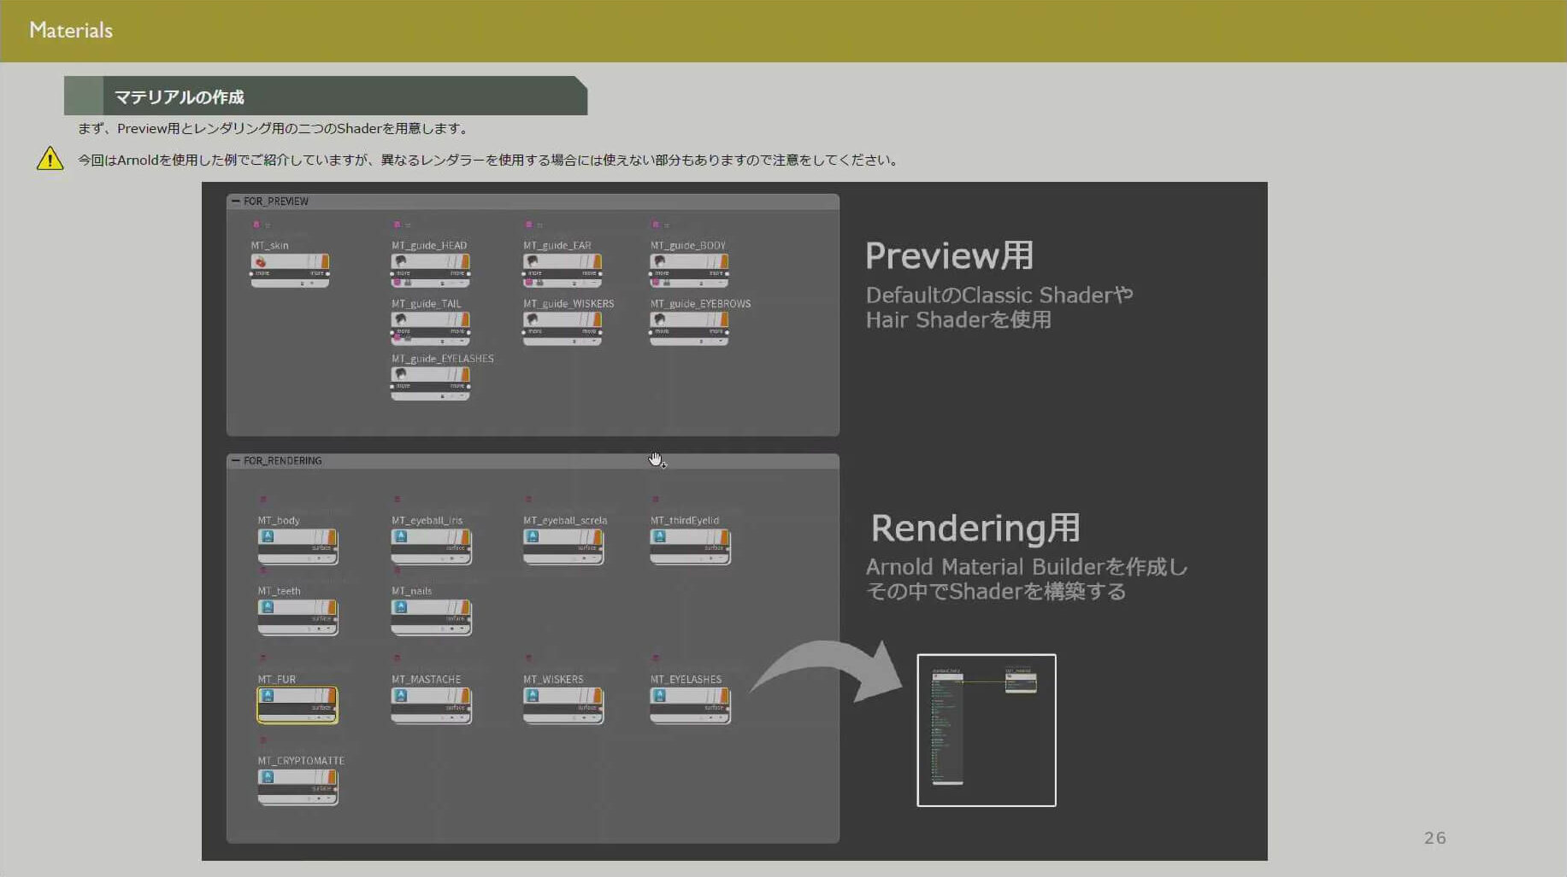This screenshot has width=1567, height=877.
Task: Click the yellow warning triangle icon
Action: point(50,160)
